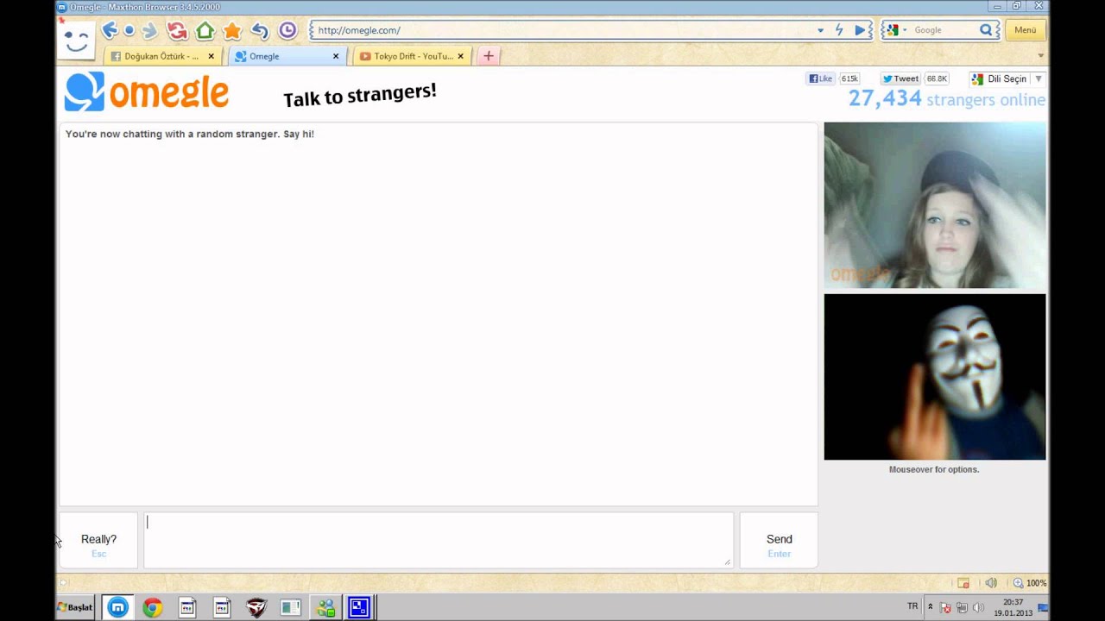Expand the tab list arrow below Menü
The height and width of the screenshot is (621, 1105).
1040,55
